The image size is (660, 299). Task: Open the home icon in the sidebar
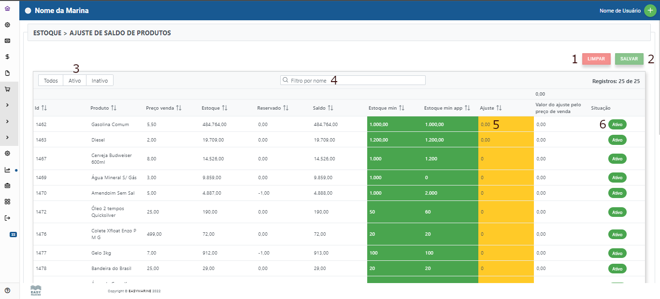pyautogui.click(x=7, y=9)
